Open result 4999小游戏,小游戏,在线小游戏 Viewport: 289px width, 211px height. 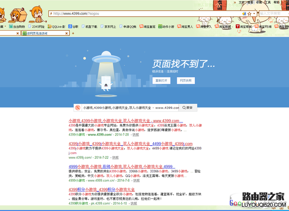(122, 167)
